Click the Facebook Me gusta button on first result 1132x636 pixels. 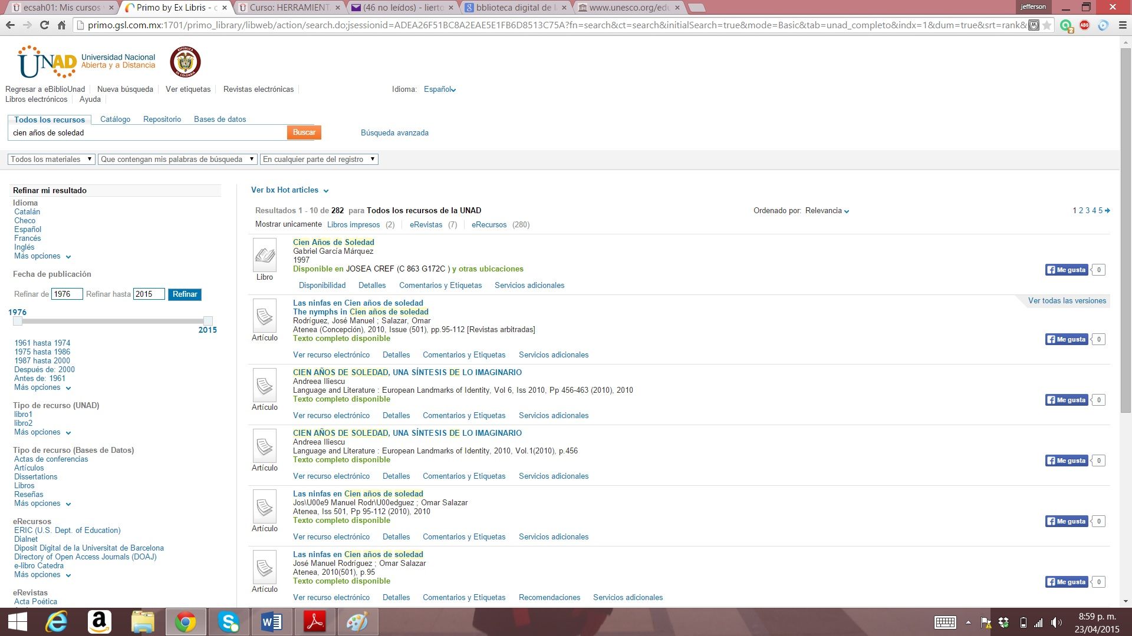1066,270
